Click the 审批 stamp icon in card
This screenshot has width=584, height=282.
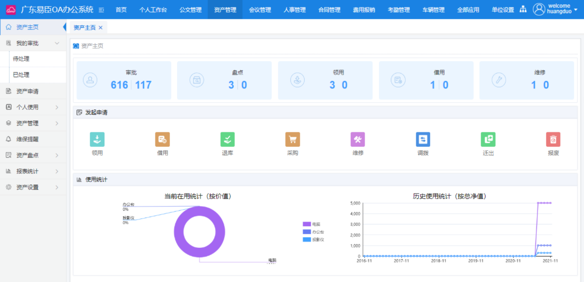[90, 80]
